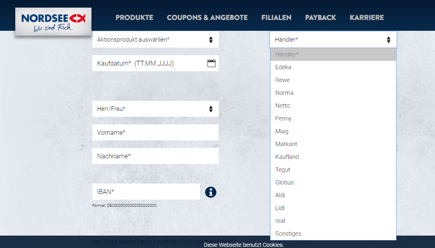Open the Payback menu item
Viewport: 435px width, 248px height.
(x=320, y=18)
